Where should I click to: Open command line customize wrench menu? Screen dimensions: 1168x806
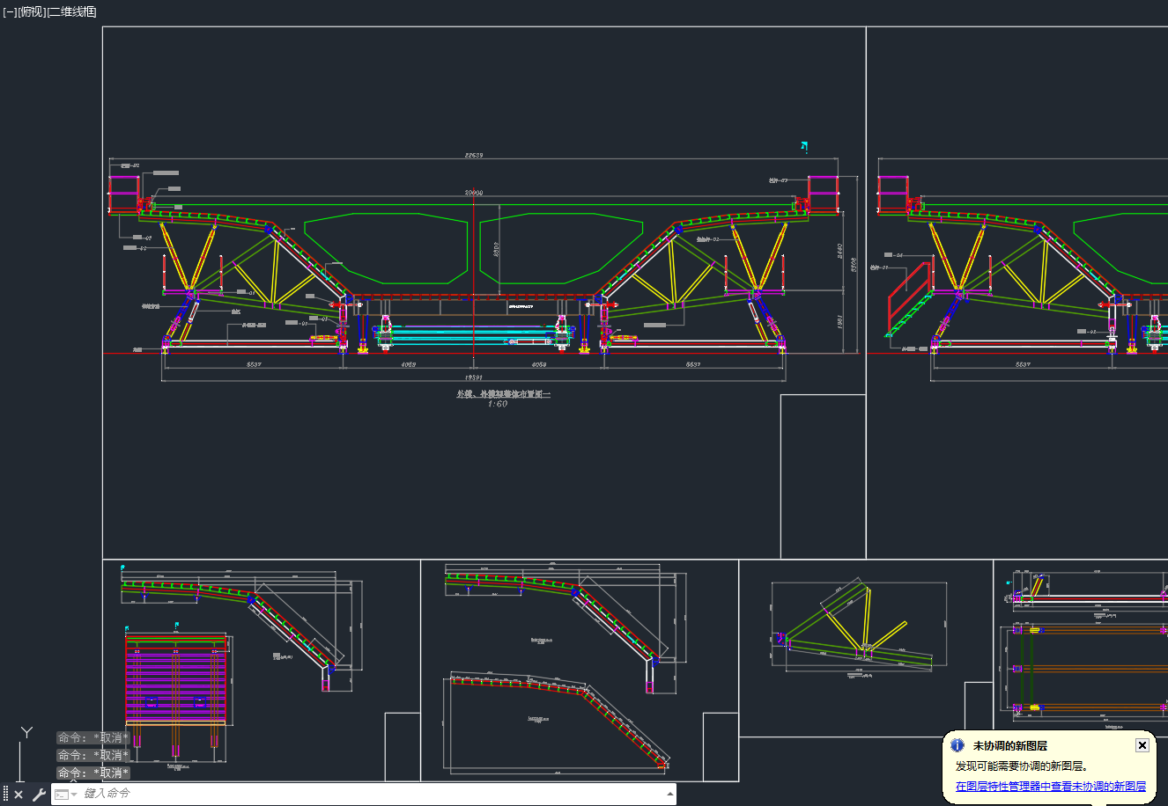(x=38, y=795)
